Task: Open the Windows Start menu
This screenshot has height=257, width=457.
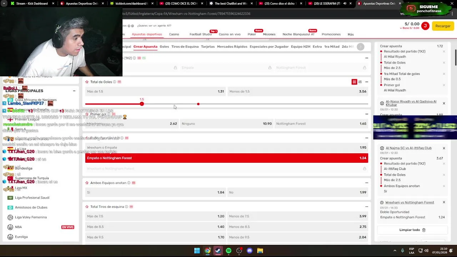Action: pos(197,251)
